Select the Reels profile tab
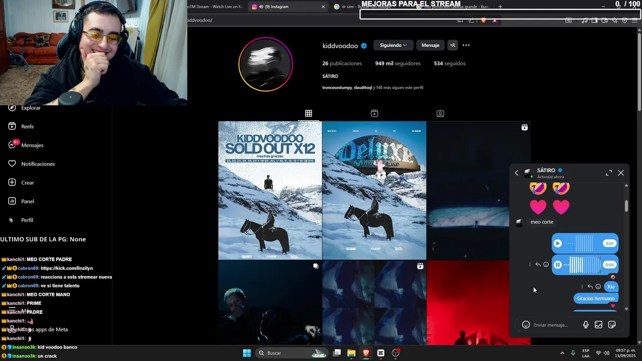This screenshot has height=361, width=642. tap(374, 113)
